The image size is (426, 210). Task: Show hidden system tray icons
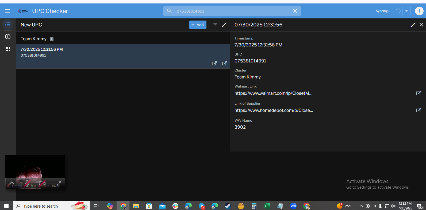[361, 206]
